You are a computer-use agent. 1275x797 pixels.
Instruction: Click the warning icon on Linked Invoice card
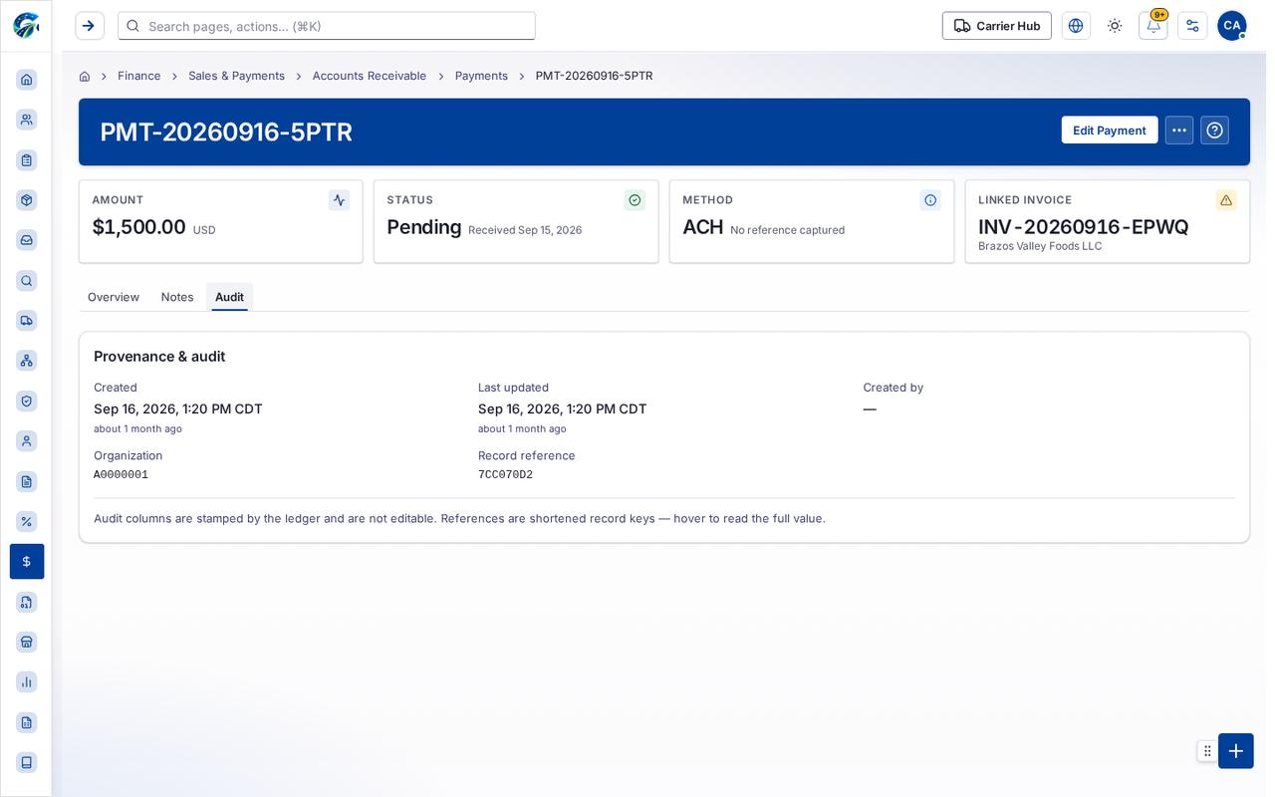pos(1226,200)
